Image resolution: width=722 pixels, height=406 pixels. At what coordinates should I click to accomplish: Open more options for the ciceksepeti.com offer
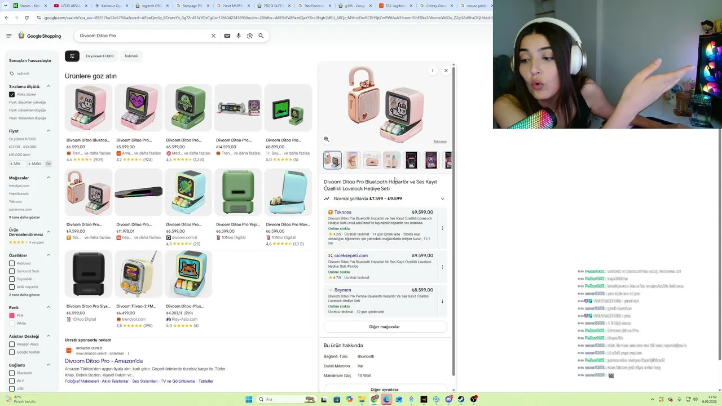[x=442, y=267]
